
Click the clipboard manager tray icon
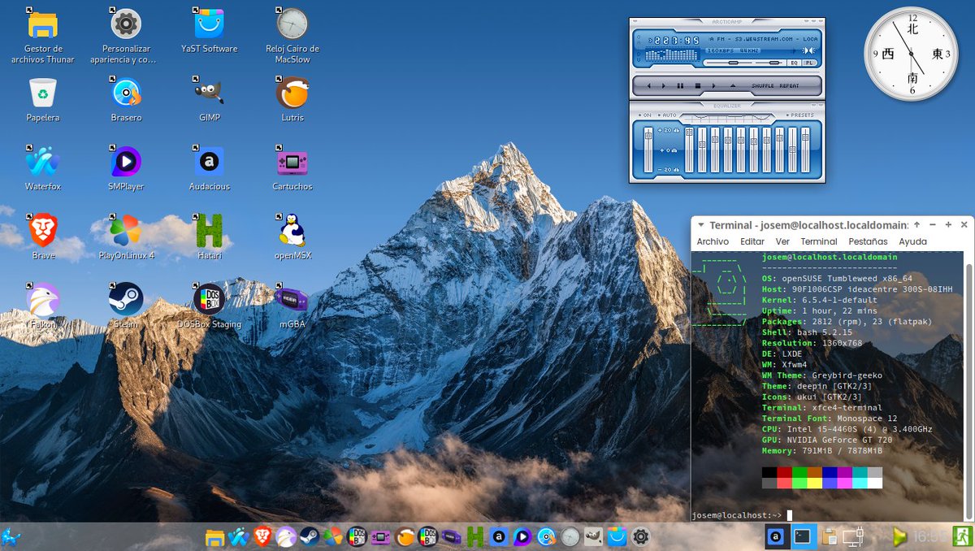pos(830,536)
